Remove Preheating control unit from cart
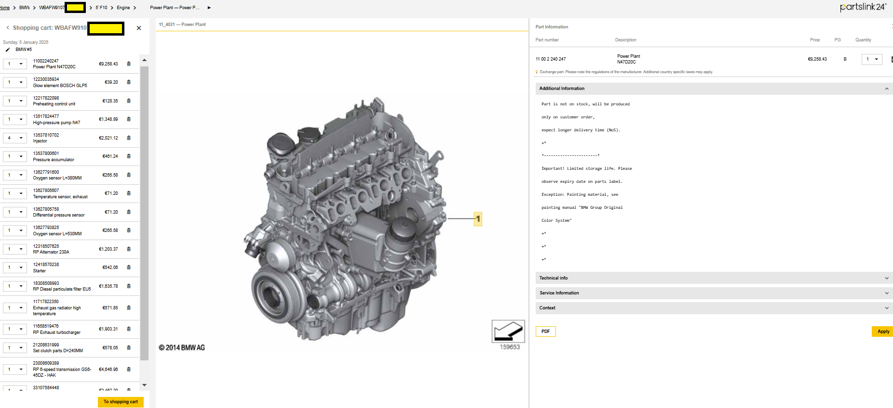 click(x=129, y=101)
